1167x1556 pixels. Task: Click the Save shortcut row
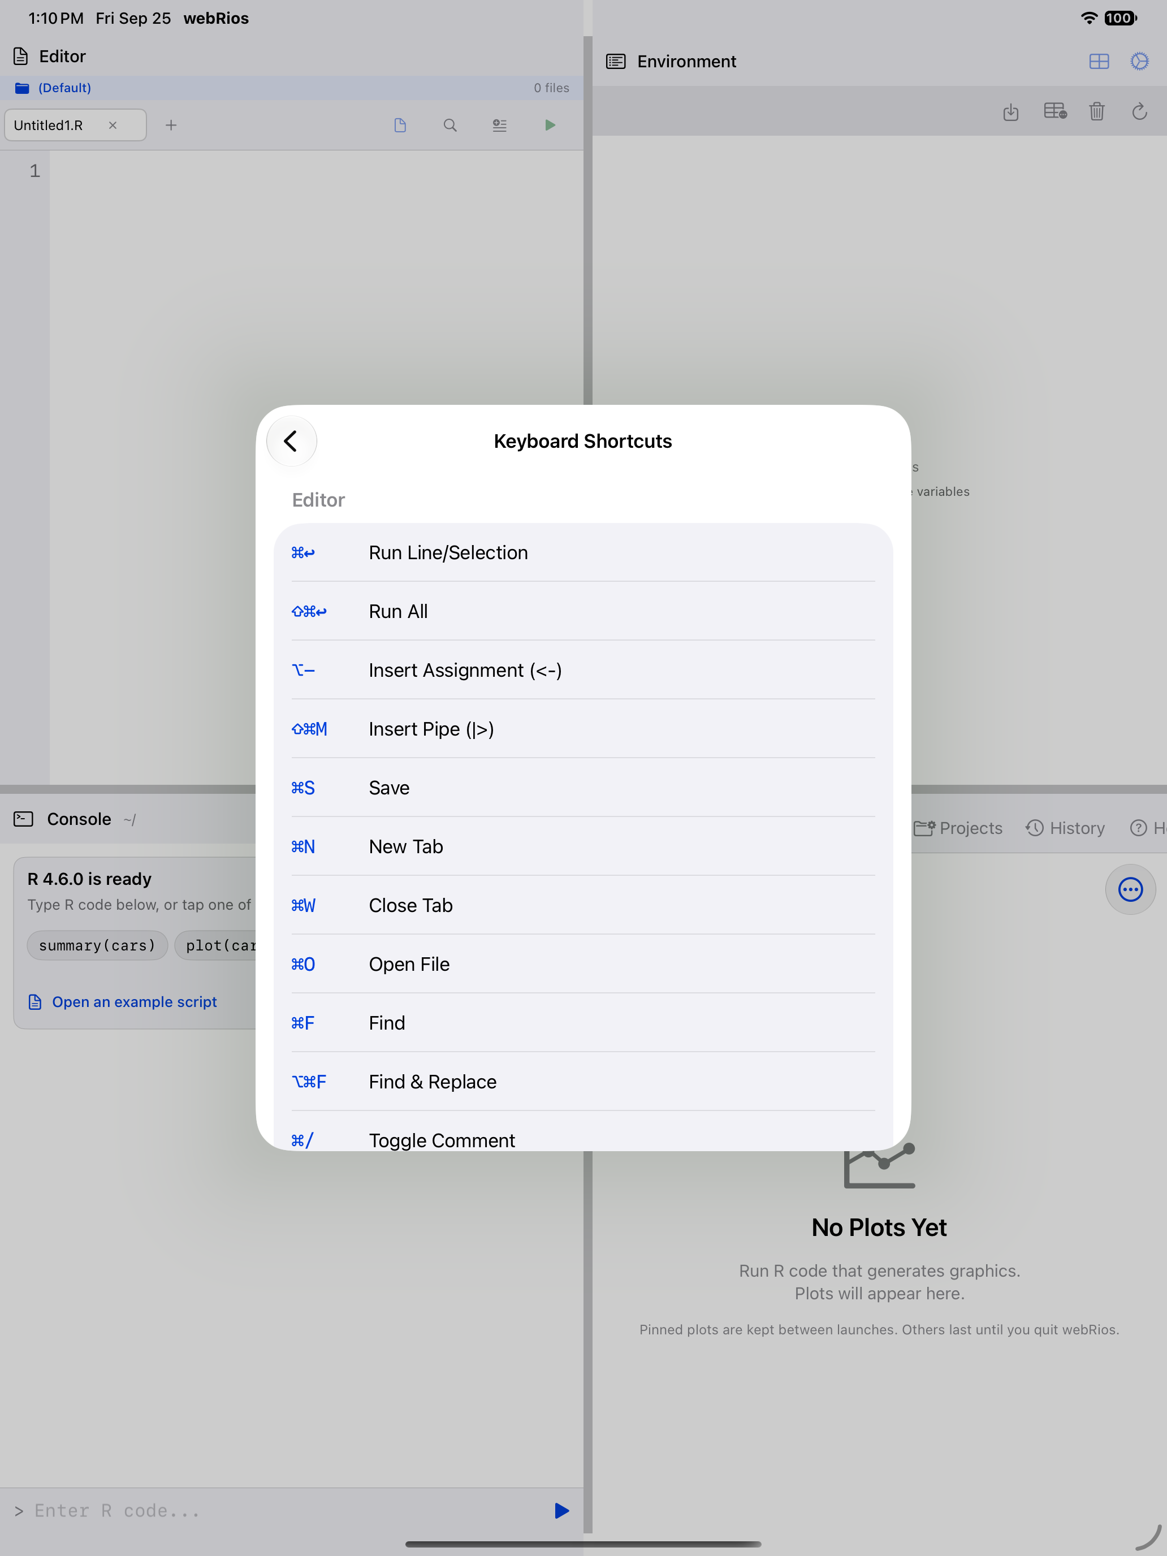tap(583, 788)
